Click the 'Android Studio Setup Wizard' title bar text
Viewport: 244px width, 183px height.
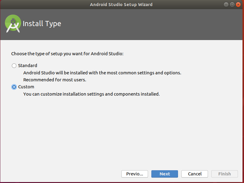click(x=121, y=5)
